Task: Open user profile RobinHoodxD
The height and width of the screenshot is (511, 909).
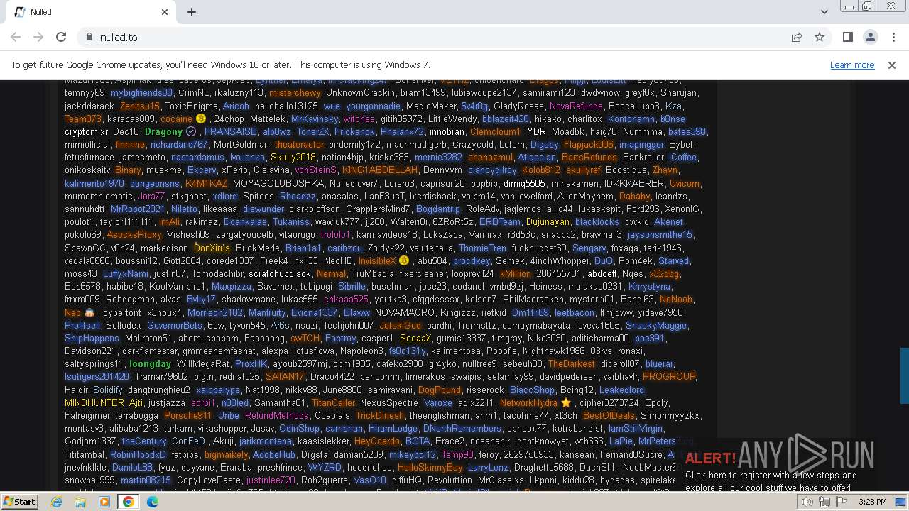Action: pos(138,454)
